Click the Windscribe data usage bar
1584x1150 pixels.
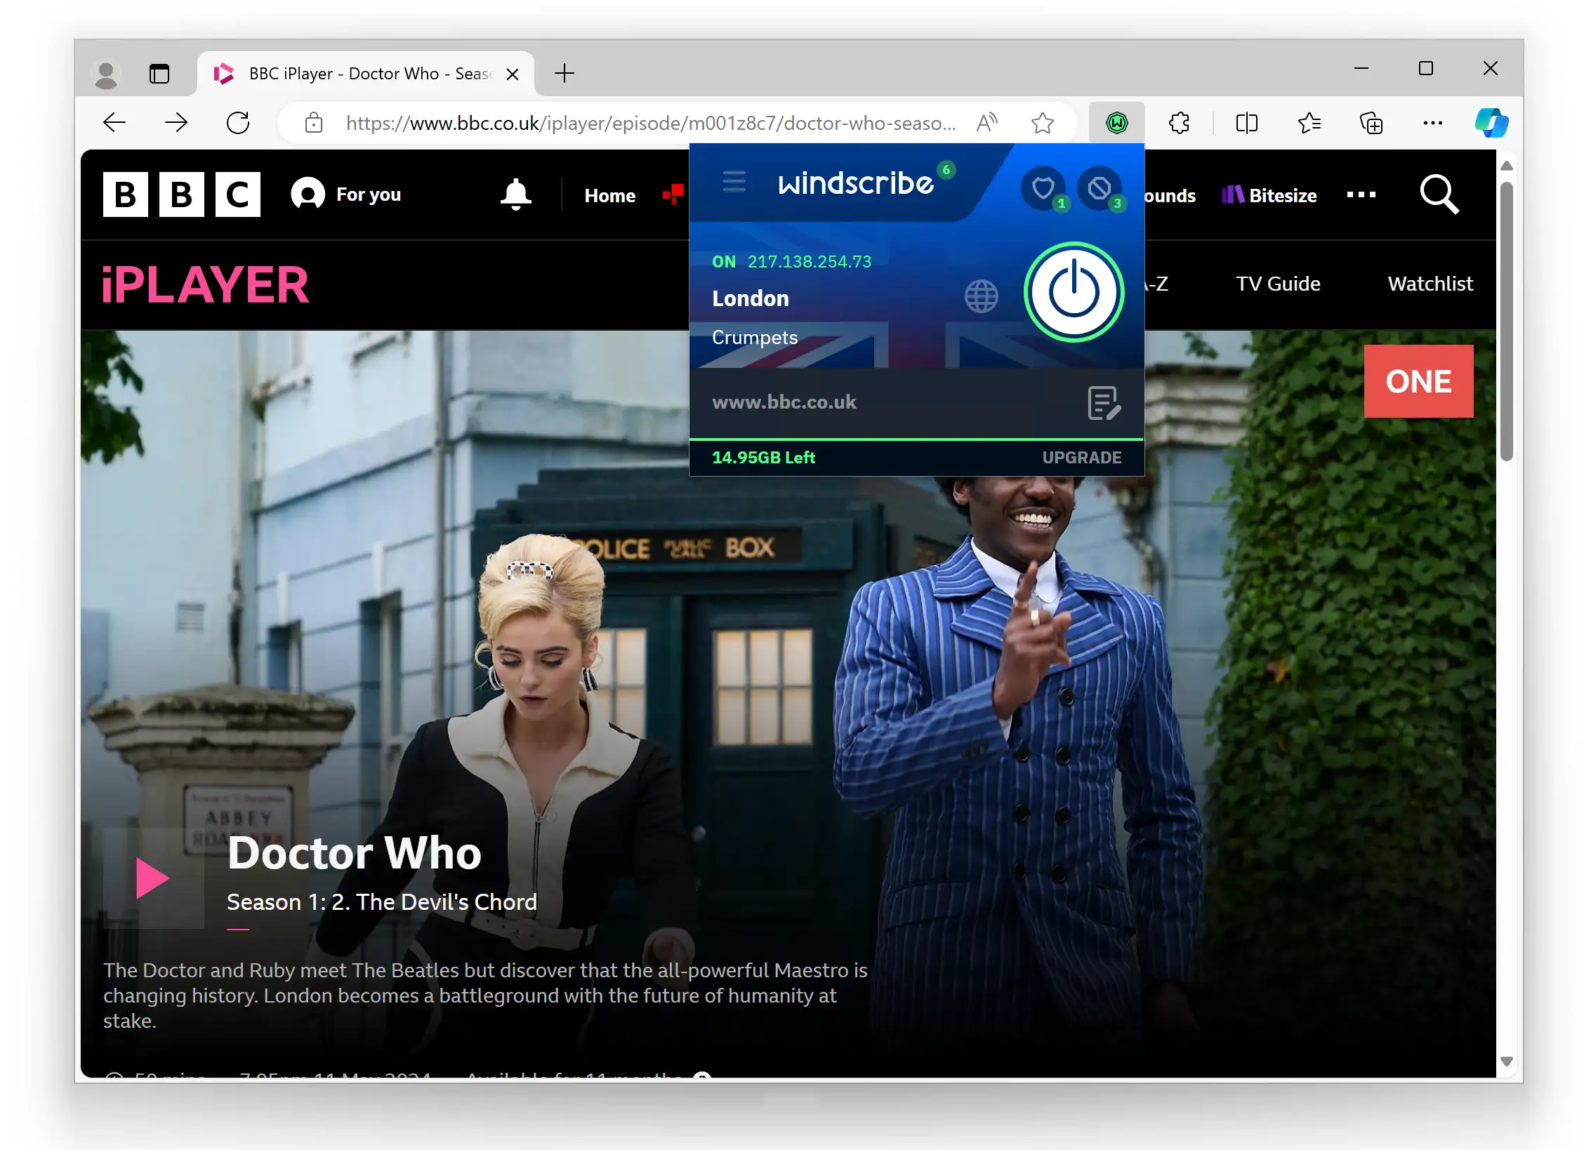(915, 456)
